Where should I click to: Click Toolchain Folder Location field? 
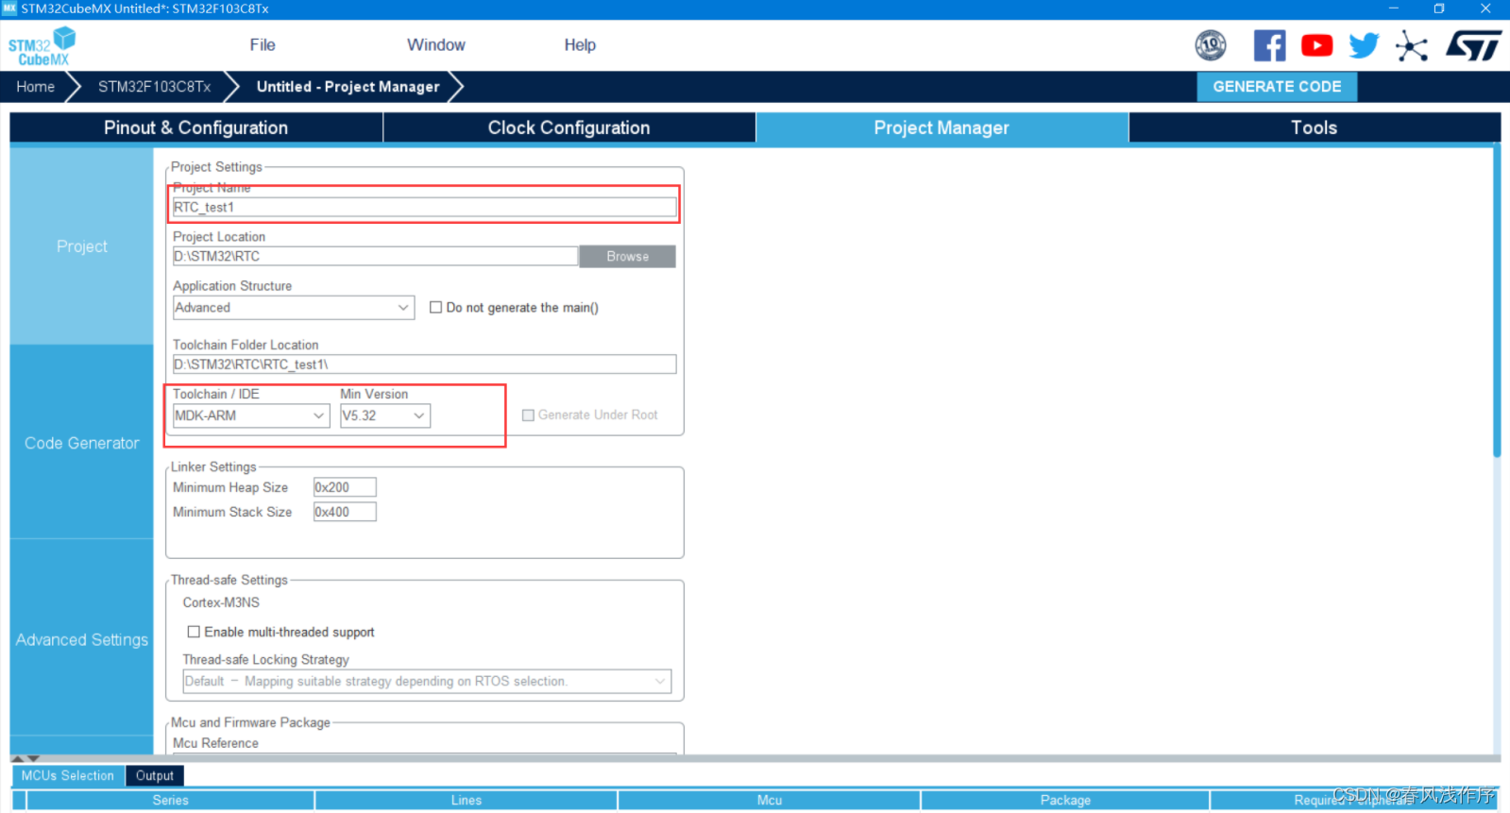[x=424, y=364]
